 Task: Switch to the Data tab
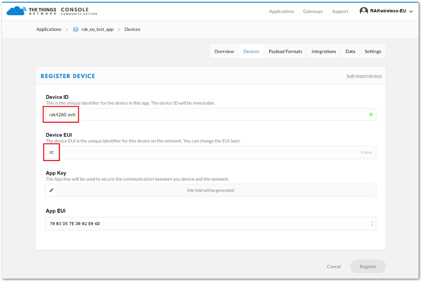point(350,51)
